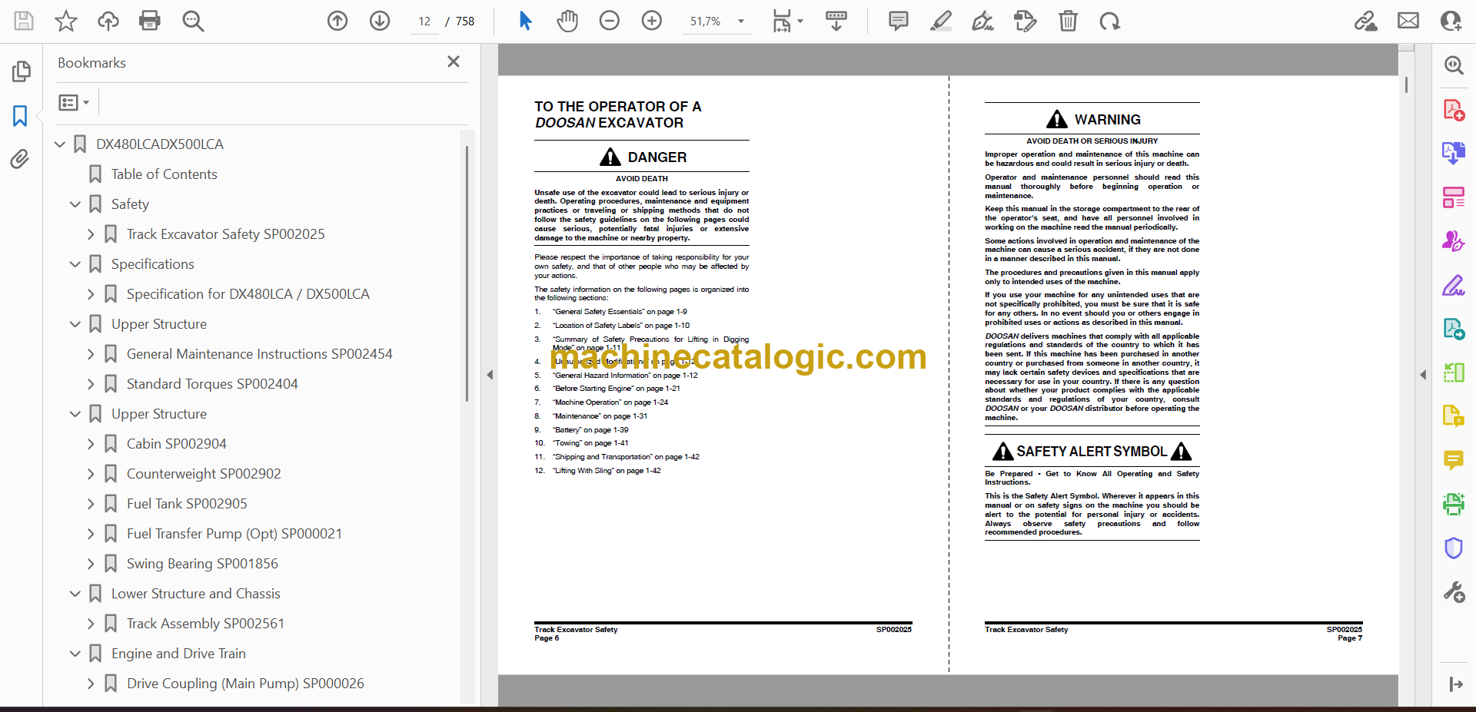Click the bookmarks panel scrollbar
The height and width of the screenshot is (712, 1476).
click(x=467, y=275)
